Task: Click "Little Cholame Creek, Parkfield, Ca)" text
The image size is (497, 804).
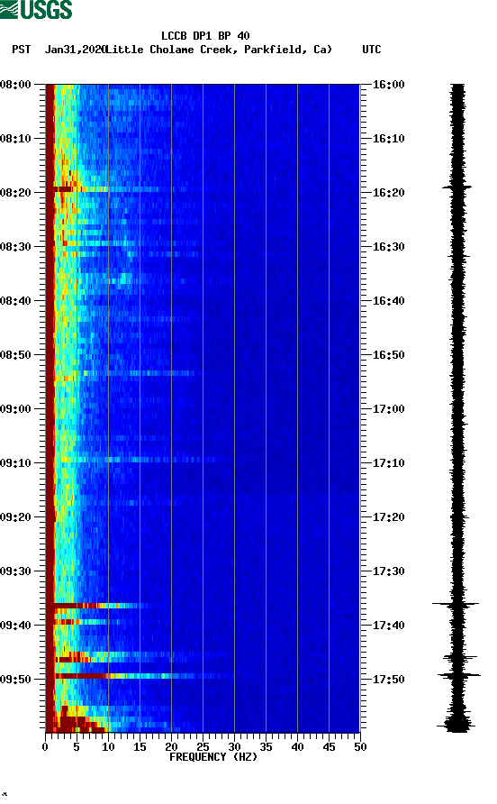Action: (219, 50)
